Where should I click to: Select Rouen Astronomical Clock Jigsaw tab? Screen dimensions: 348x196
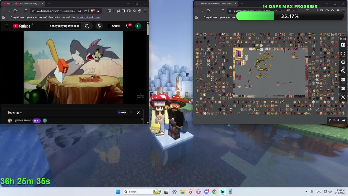tap(216, 4)
